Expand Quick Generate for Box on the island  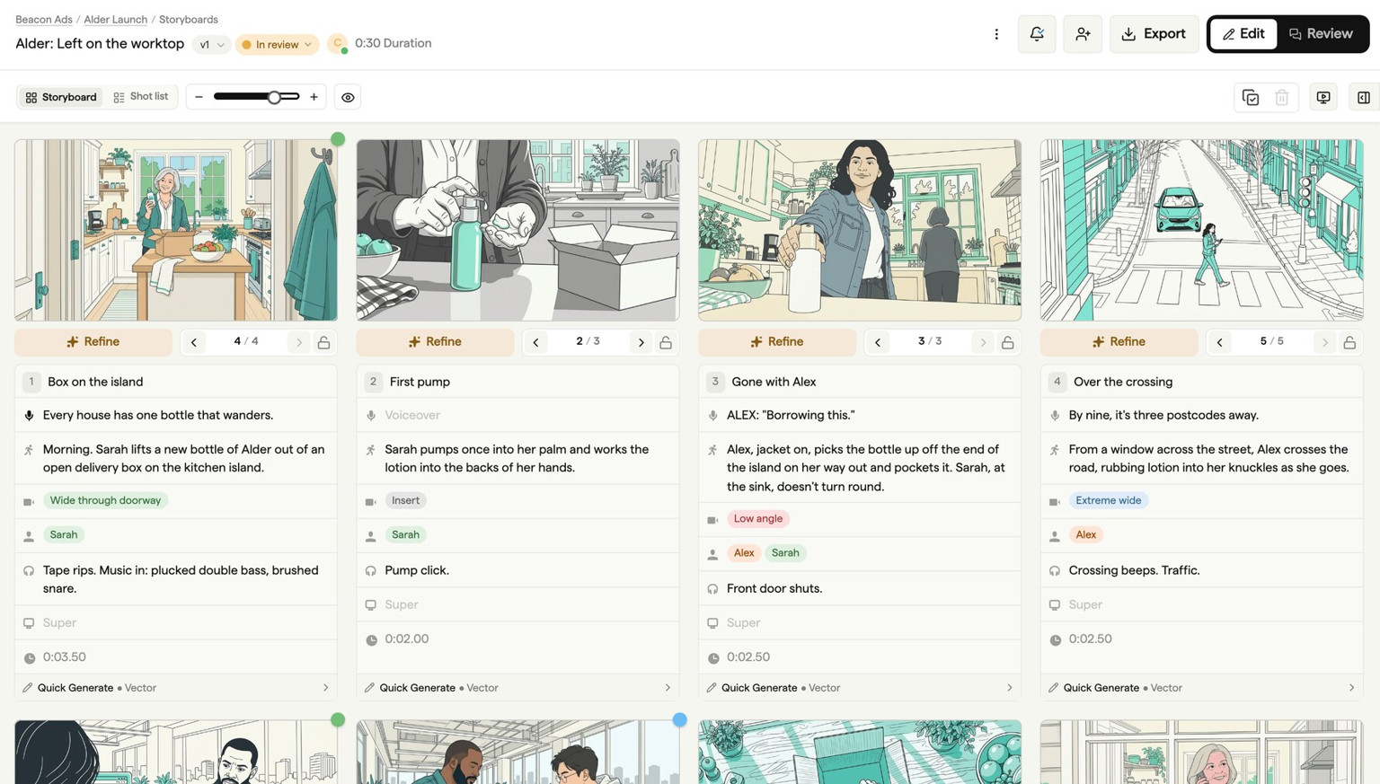(176, 688)
